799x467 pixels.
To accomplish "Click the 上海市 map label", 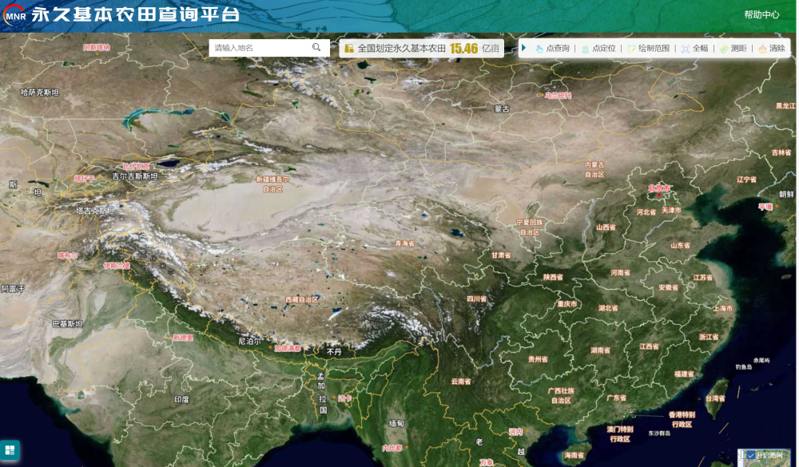I will [722, 308].
